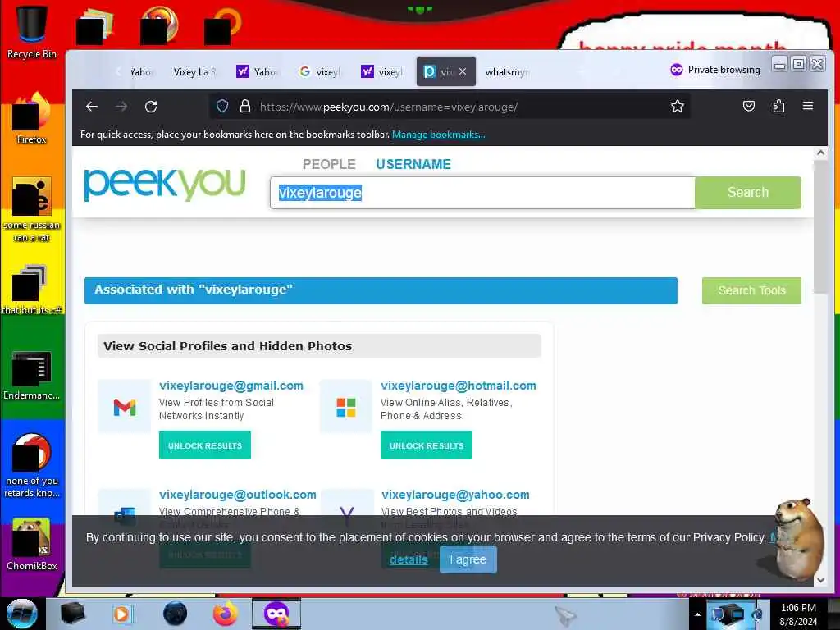Click UNLOCK RESULTS under the hotmail address
Viewport: 840px width, 630px height.
[x=427, y=445]
